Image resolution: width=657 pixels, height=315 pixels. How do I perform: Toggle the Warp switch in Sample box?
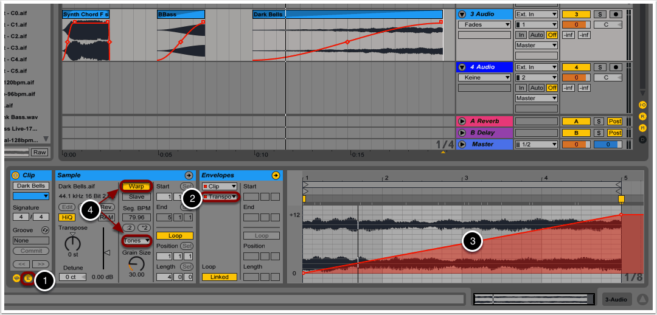tap(136, 186)
